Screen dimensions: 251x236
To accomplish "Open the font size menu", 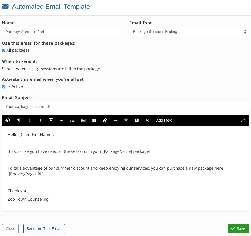I will point(148,120).
